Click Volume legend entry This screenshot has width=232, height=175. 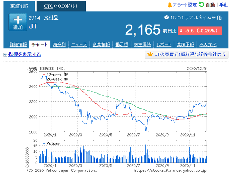[x=51, y=144]
